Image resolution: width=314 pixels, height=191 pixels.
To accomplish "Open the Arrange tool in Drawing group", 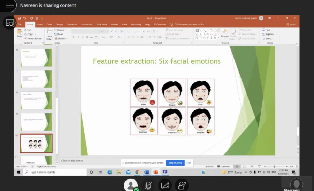I will (x=224, y=33).
